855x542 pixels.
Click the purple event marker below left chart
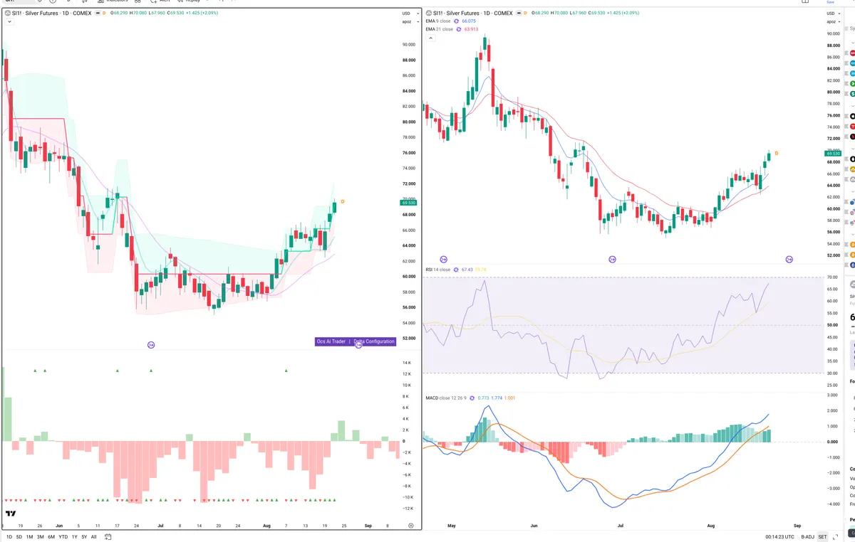150,345
